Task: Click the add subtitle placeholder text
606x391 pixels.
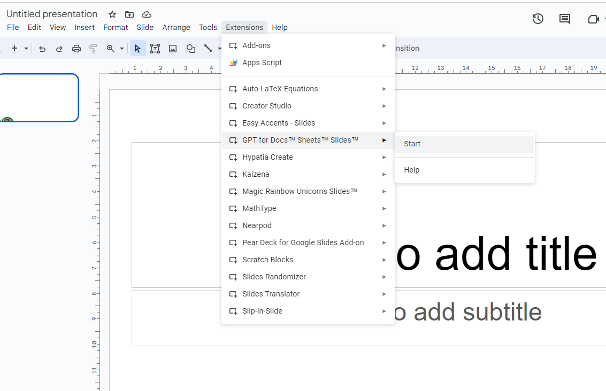Action: click(468, 312)
